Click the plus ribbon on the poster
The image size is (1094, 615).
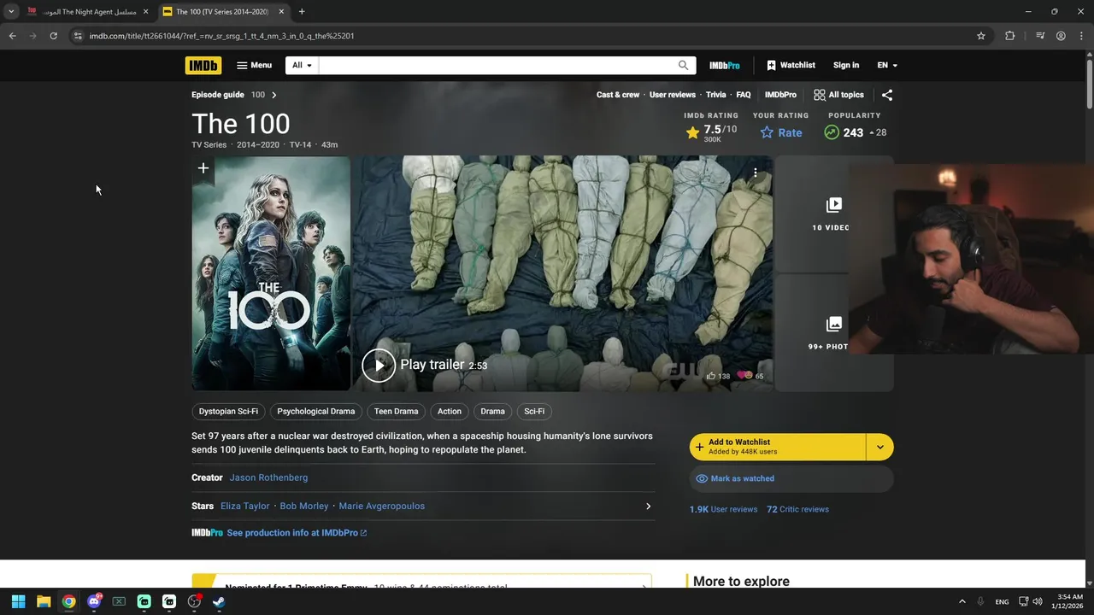(x=203, y=168)
